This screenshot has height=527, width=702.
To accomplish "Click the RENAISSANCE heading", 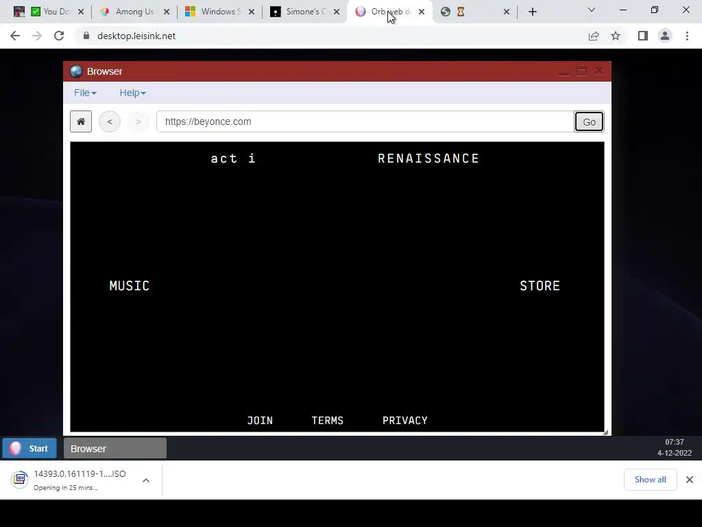I will [428, 159].
